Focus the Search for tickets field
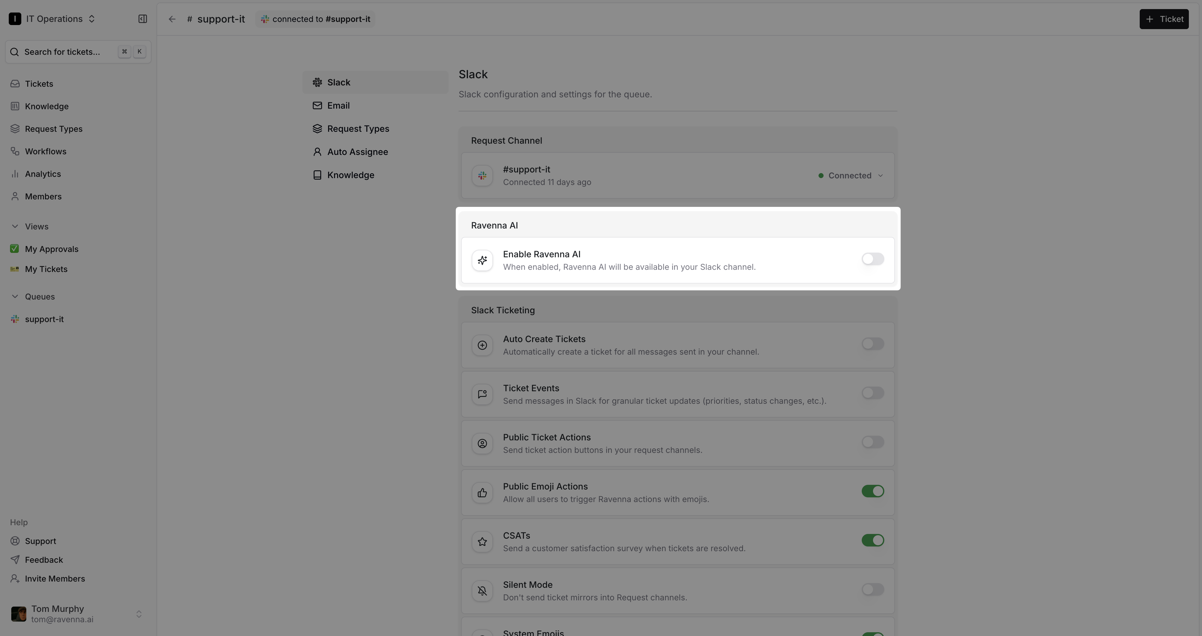1202x636 pixels. tap(78, 52)
